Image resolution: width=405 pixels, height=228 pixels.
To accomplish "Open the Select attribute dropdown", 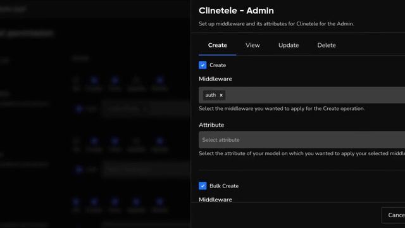I will (302, 140).
